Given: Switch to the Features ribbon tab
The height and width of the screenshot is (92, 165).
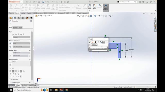Looking at the screenshot, I should 11,13.
